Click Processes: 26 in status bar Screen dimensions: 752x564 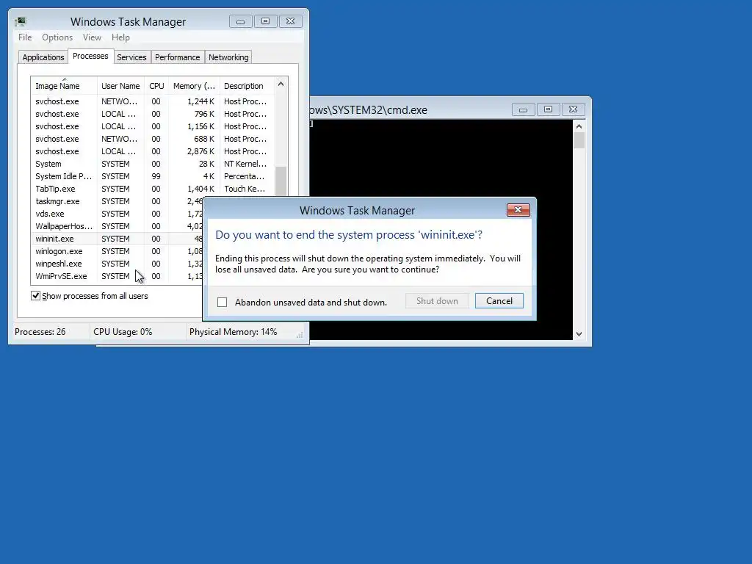[x=40, y=332]
